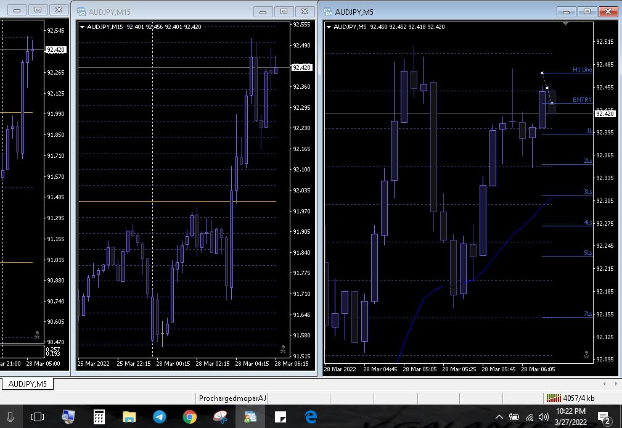Click the AUDJPY,M5 window title text
The width and height of the screenshot is (622, 428).
[x=354, y=12]
